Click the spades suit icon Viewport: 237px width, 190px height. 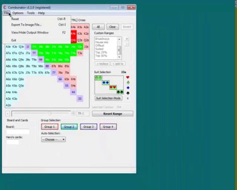[128, 93]
